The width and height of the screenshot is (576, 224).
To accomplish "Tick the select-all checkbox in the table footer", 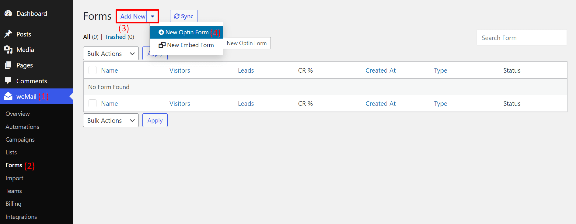I will [93, 103].
